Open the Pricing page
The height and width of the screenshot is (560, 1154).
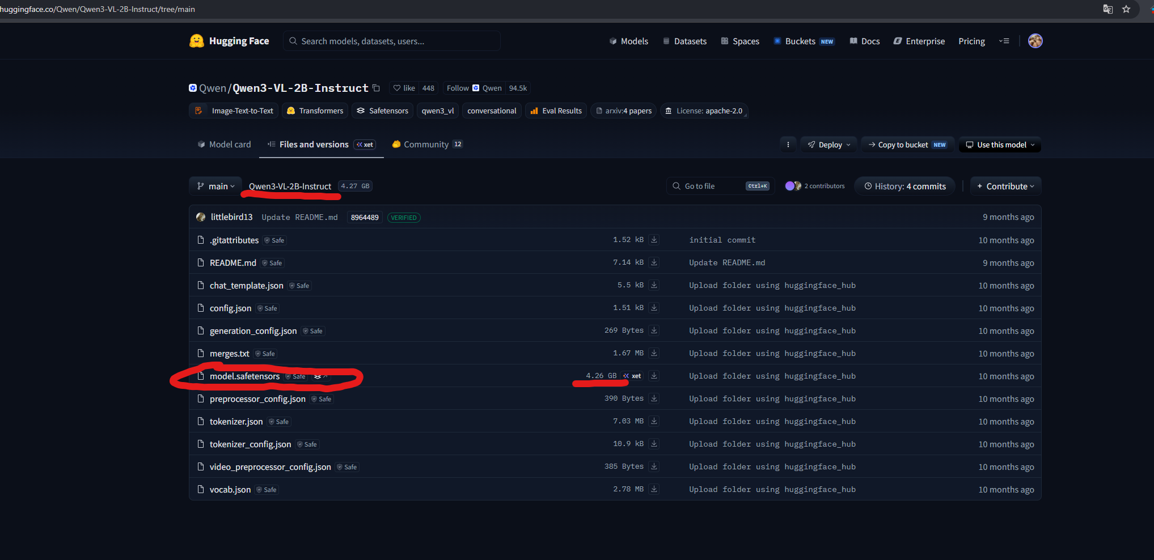tap(971, 41)
